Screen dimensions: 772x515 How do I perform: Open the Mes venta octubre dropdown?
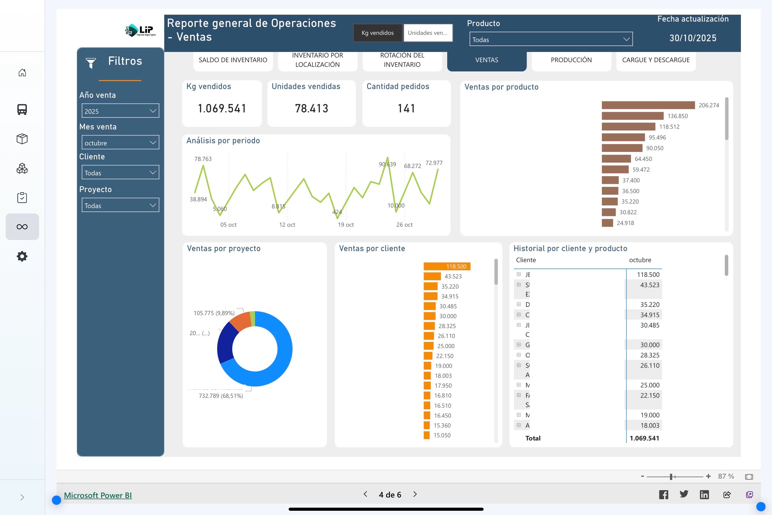(x=120, y=143)
